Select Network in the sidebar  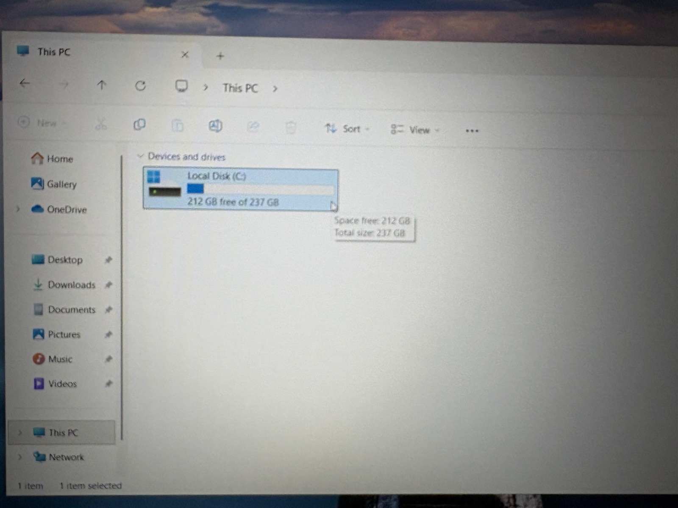click(x=59, y=457)
